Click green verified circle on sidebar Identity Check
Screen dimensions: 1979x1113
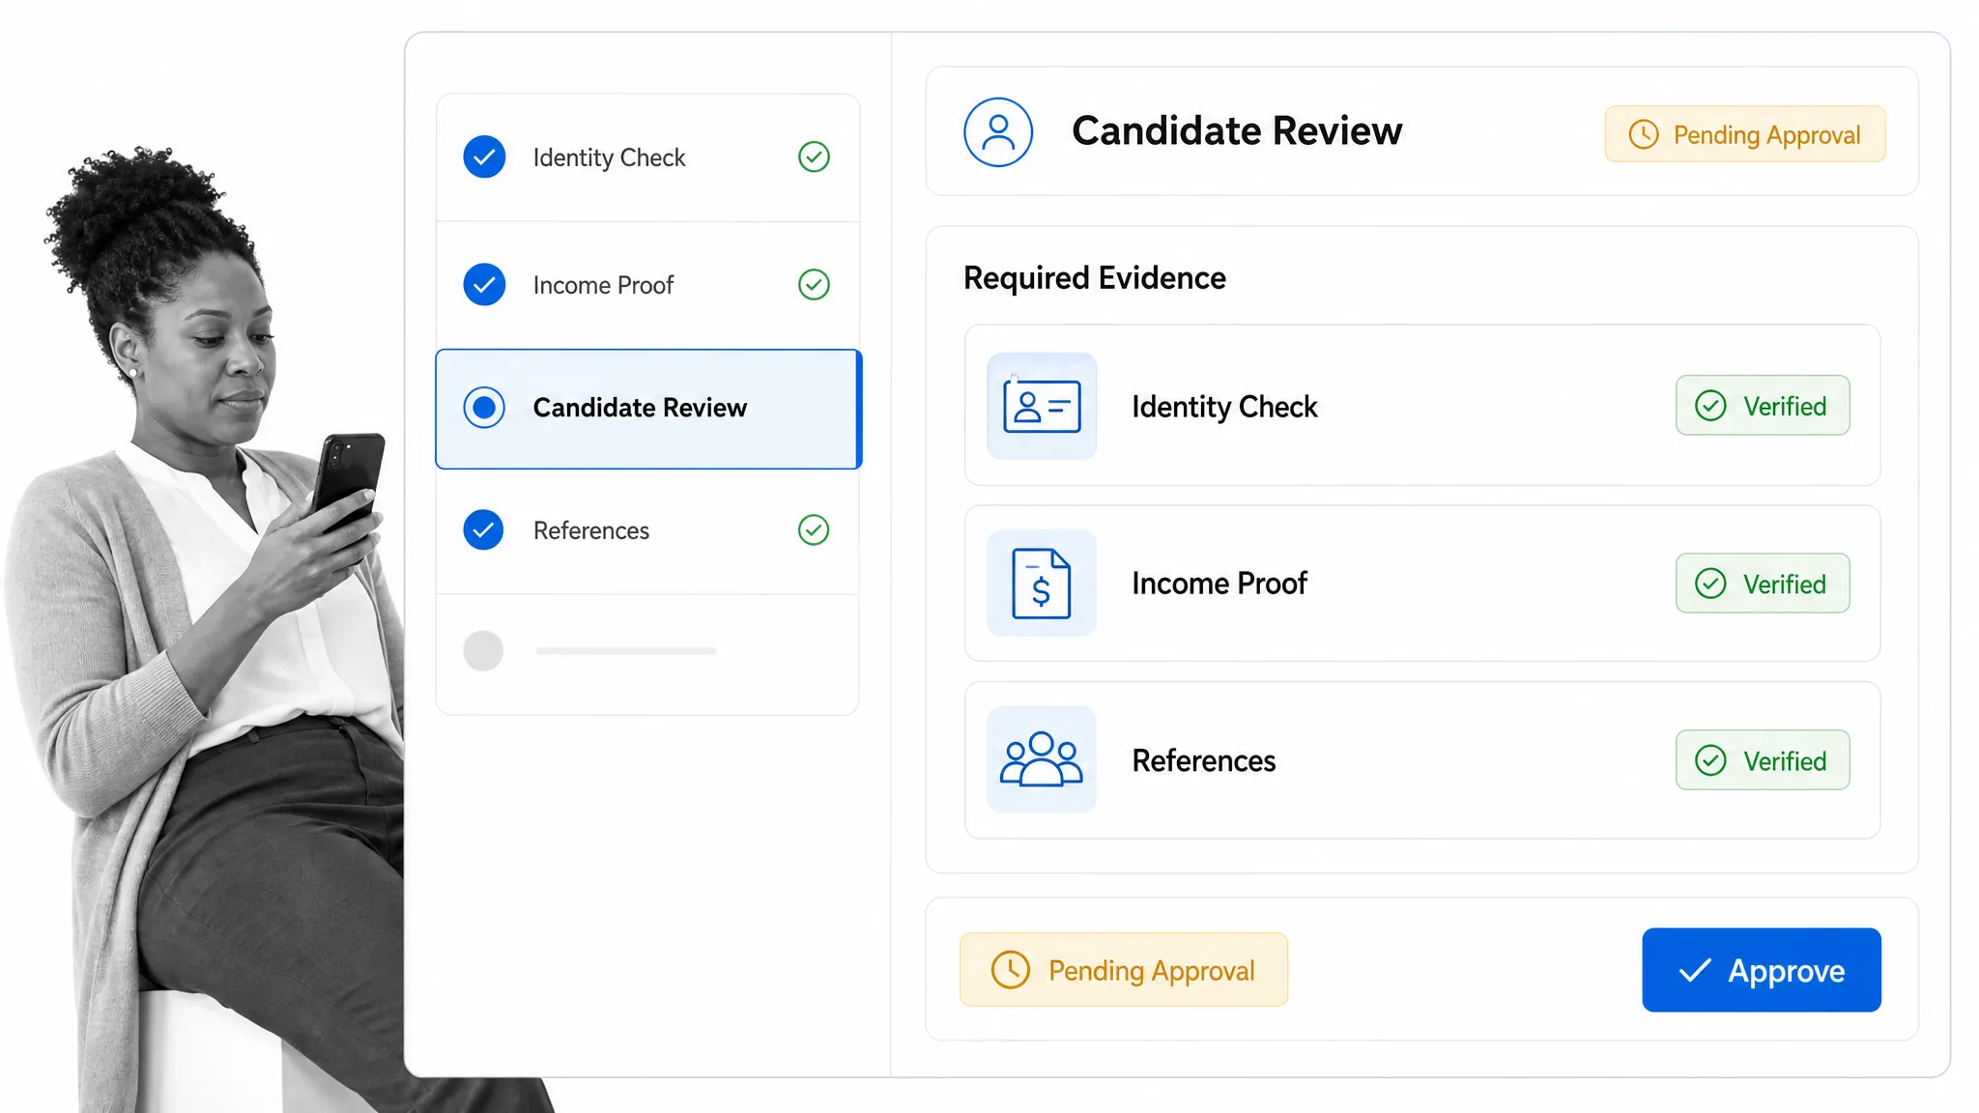coord(814,157)
